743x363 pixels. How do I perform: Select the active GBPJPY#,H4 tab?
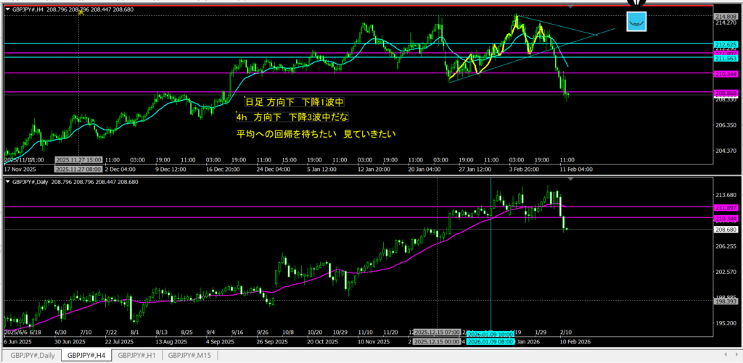[86, 355]
